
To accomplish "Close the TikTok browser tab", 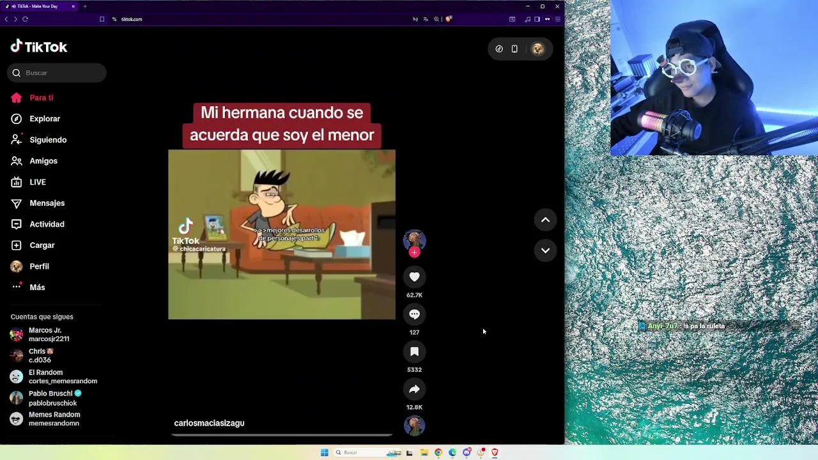I will (x=73, y=6).
